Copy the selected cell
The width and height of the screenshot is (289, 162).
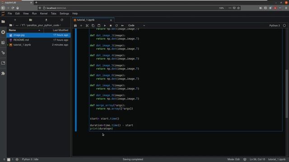pos(93,26)
